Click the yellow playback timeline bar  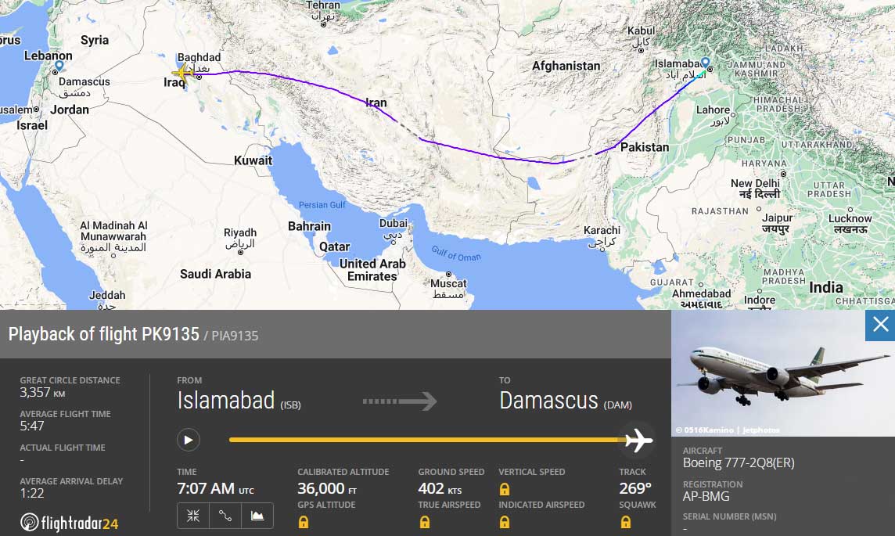(427, 440)
